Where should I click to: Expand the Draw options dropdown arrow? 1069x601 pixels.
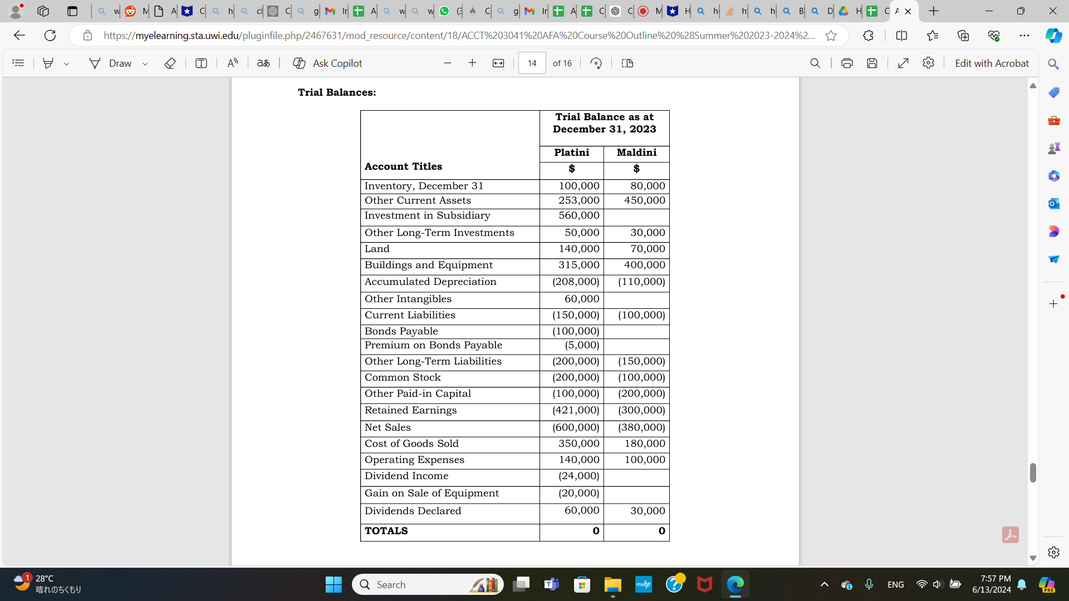tap(145, 63)
